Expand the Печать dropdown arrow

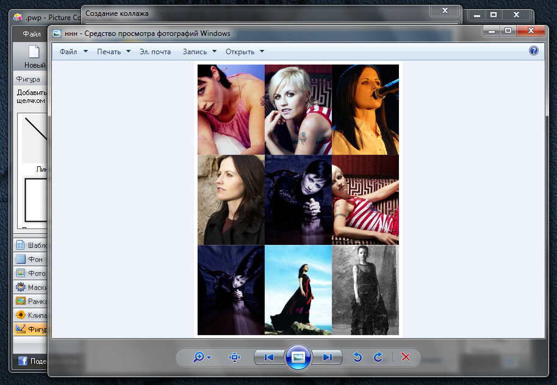[x=128, y=51]
